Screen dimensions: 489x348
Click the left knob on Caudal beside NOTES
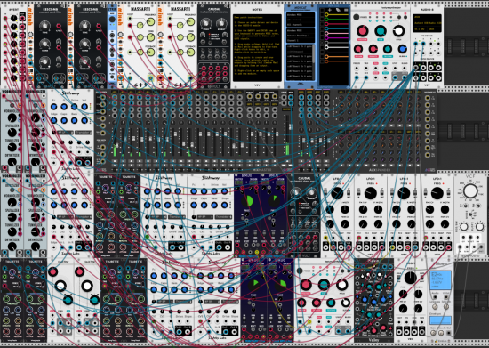pos(206,23)
